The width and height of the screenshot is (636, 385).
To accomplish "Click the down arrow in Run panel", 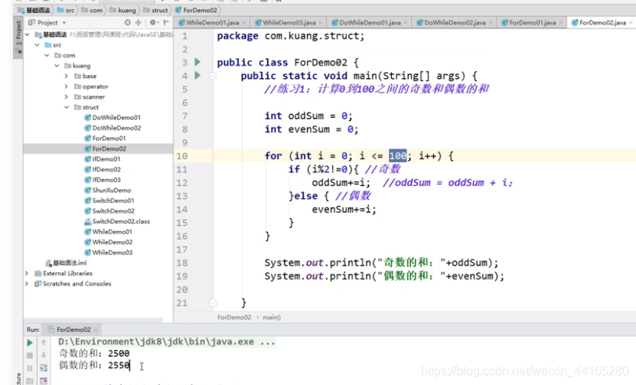I will tap(44, 355).
